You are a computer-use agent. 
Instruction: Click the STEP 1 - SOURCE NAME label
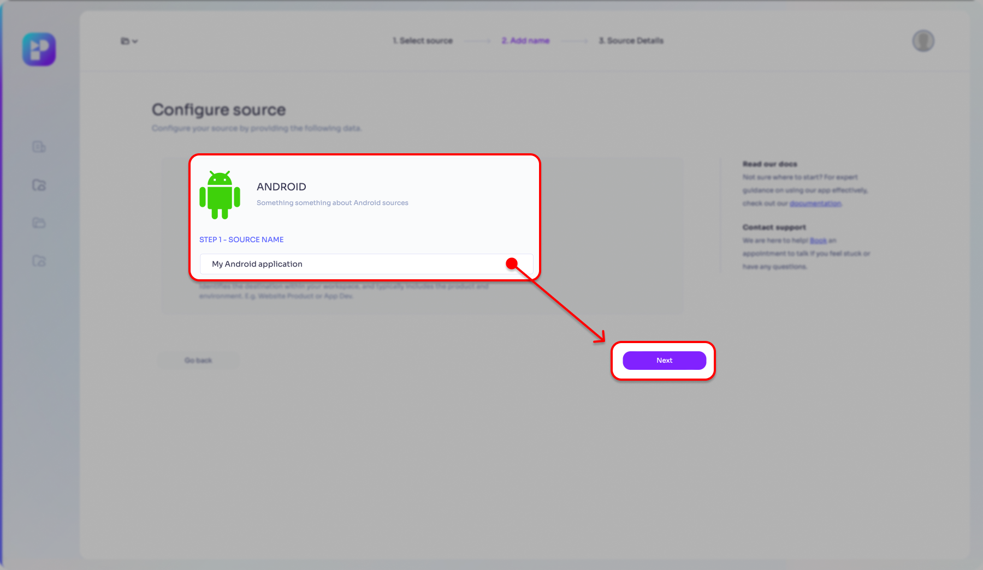coord(241,239)
